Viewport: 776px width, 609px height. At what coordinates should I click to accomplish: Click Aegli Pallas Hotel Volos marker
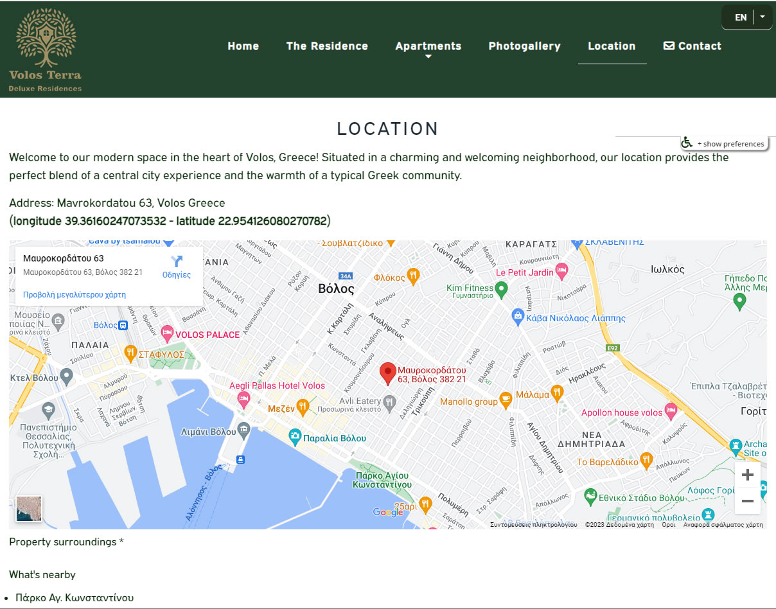(x=243, y=401)
